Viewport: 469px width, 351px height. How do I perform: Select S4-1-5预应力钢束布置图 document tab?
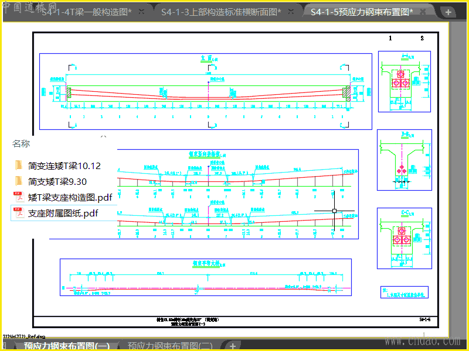coord(362,12)
